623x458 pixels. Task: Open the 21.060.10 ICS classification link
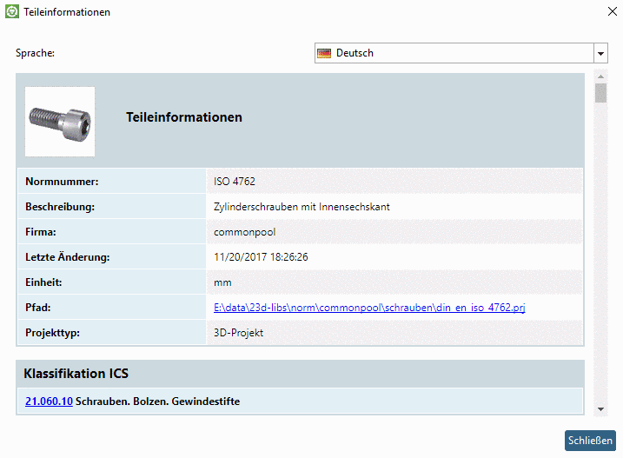49,402
